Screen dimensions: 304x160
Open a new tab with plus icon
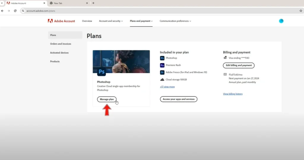pos(93,3)
